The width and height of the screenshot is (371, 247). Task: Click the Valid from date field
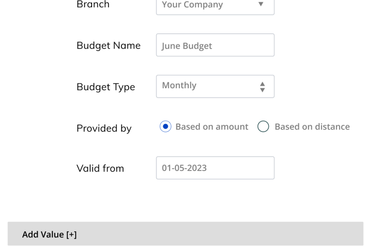[215, 168]
